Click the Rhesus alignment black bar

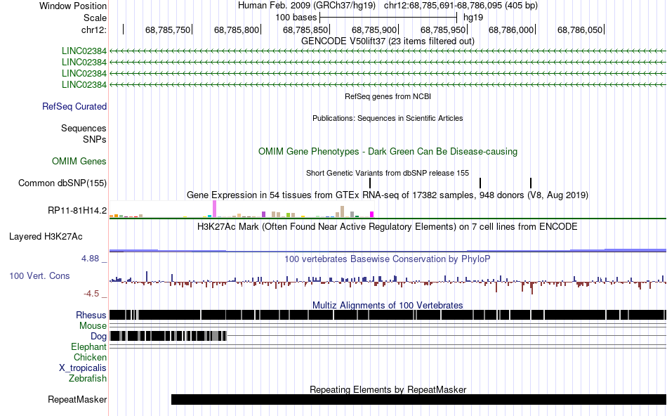pyautogui.click(x=388, y=315)
